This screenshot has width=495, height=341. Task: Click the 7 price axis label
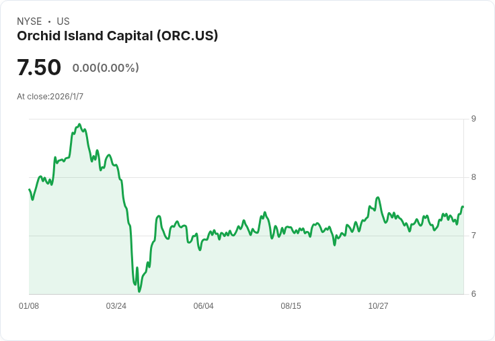[473, 236]
